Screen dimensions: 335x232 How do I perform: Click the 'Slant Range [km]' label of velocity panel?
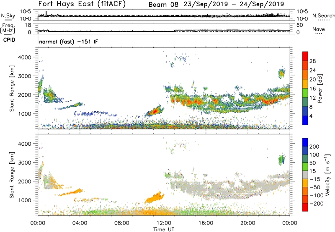(x=12, y=175)
